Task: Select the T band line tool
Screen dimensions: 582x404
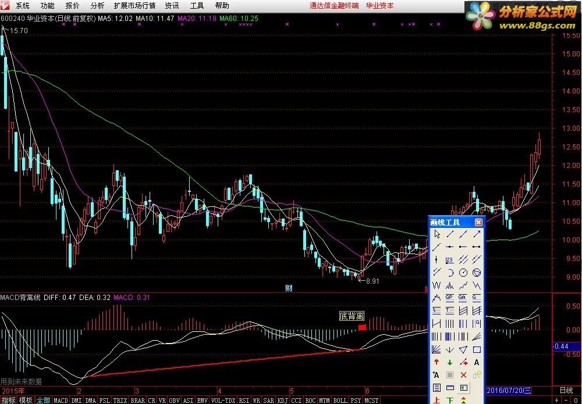Action: 450,310
